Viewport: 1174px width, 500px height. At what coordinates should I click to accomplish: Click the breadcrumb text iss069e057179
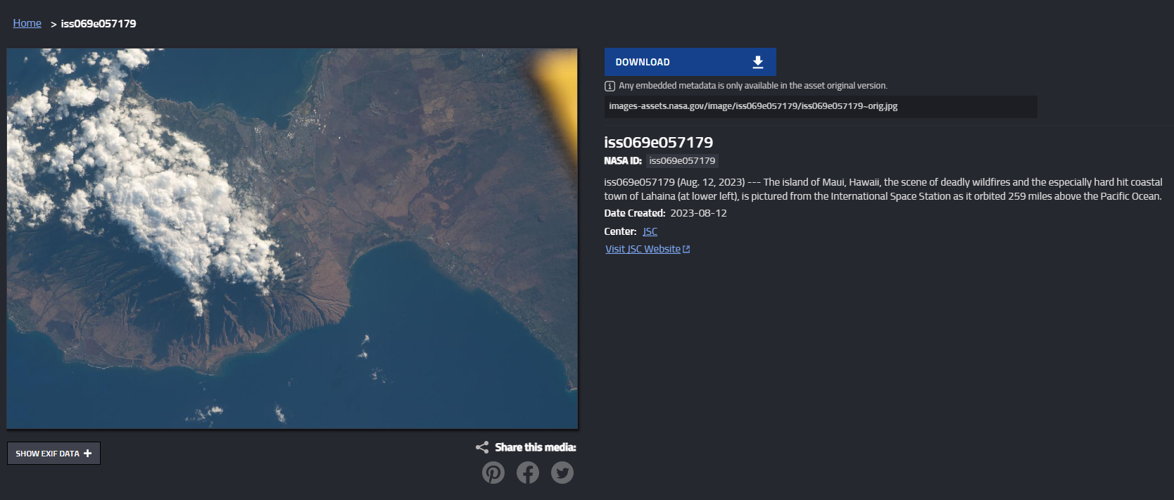(x=99, y=23)
